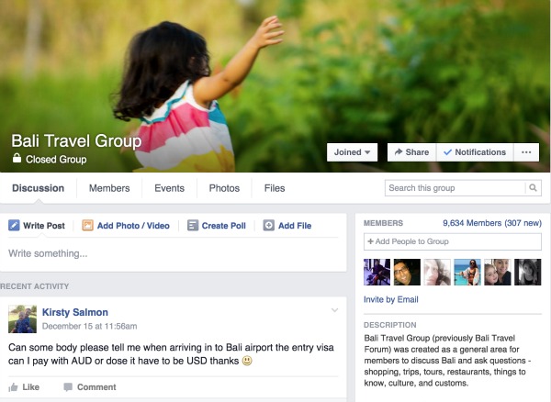Viewport: 551px width, 402px height.
Task: Click the Comment speech bubble icon
Action: click(68, 387)
